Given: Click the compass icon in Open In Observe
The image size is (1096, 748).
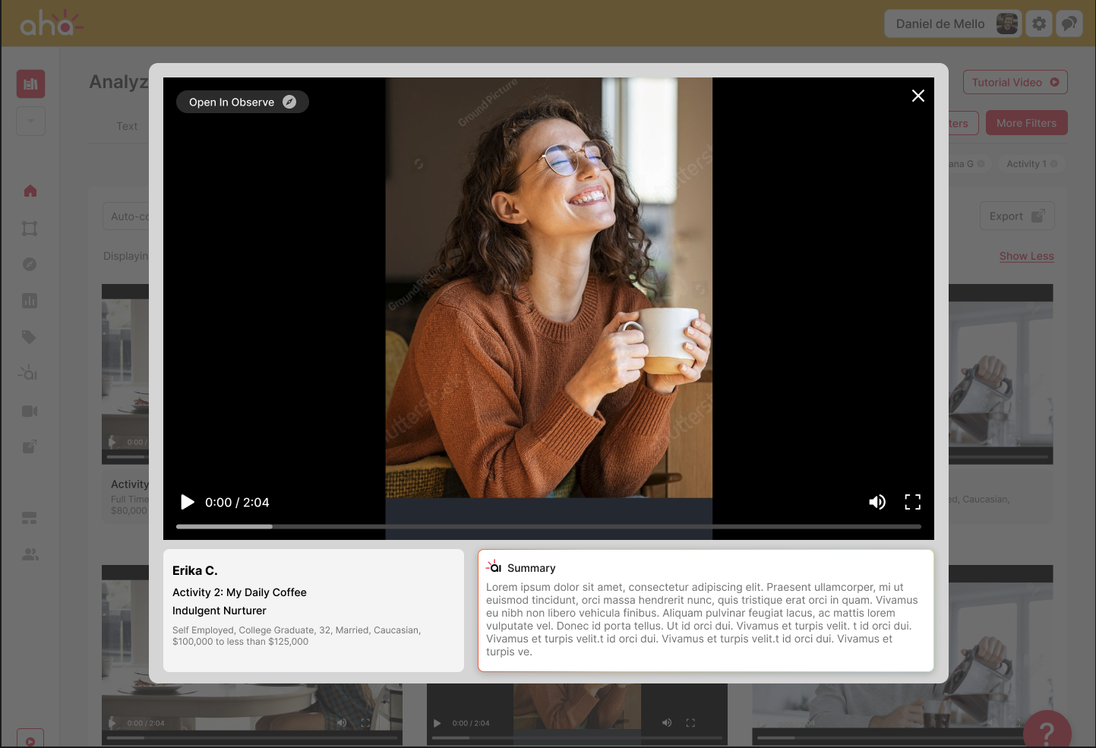Looking at the screenshot, I should point(289,102).
